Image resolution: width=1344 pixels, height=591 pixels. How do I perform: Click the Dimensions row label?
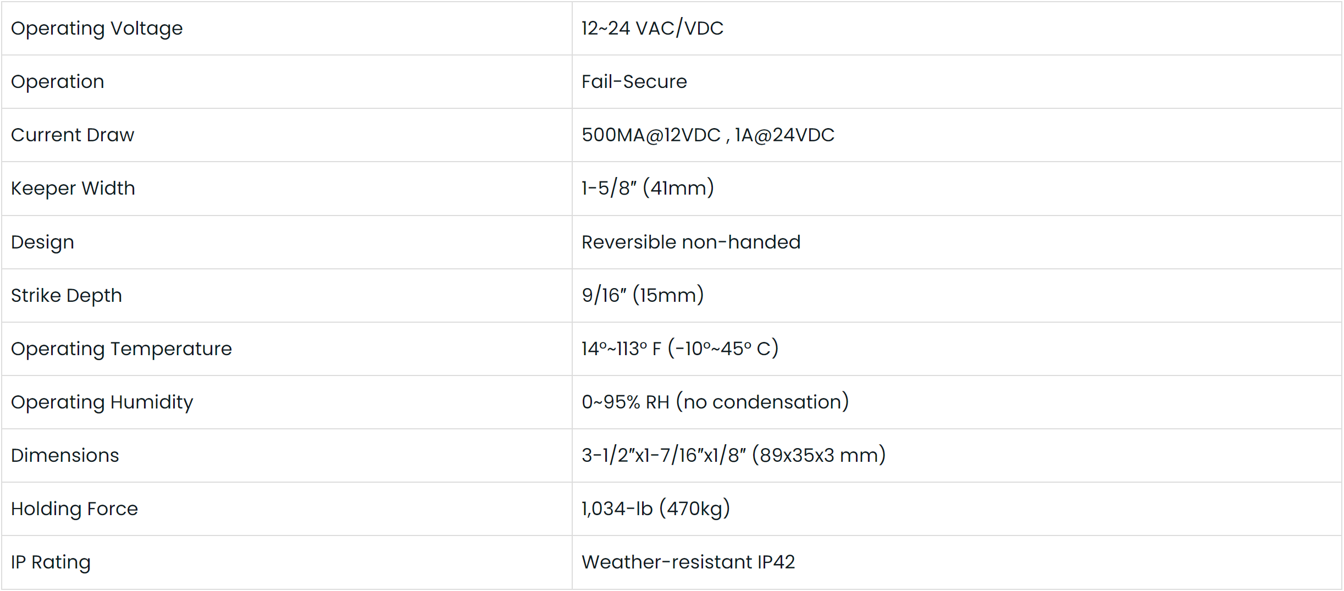pyautogui.click(x=65, y=455)
